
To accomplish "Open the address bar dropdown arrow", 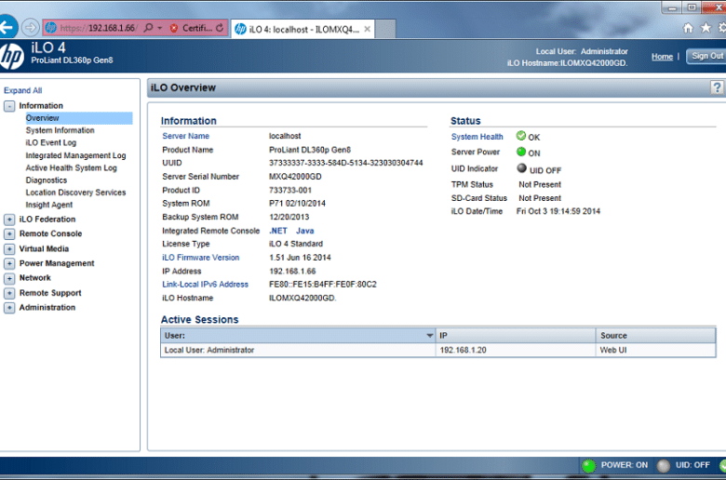I will tap(160, 28).
